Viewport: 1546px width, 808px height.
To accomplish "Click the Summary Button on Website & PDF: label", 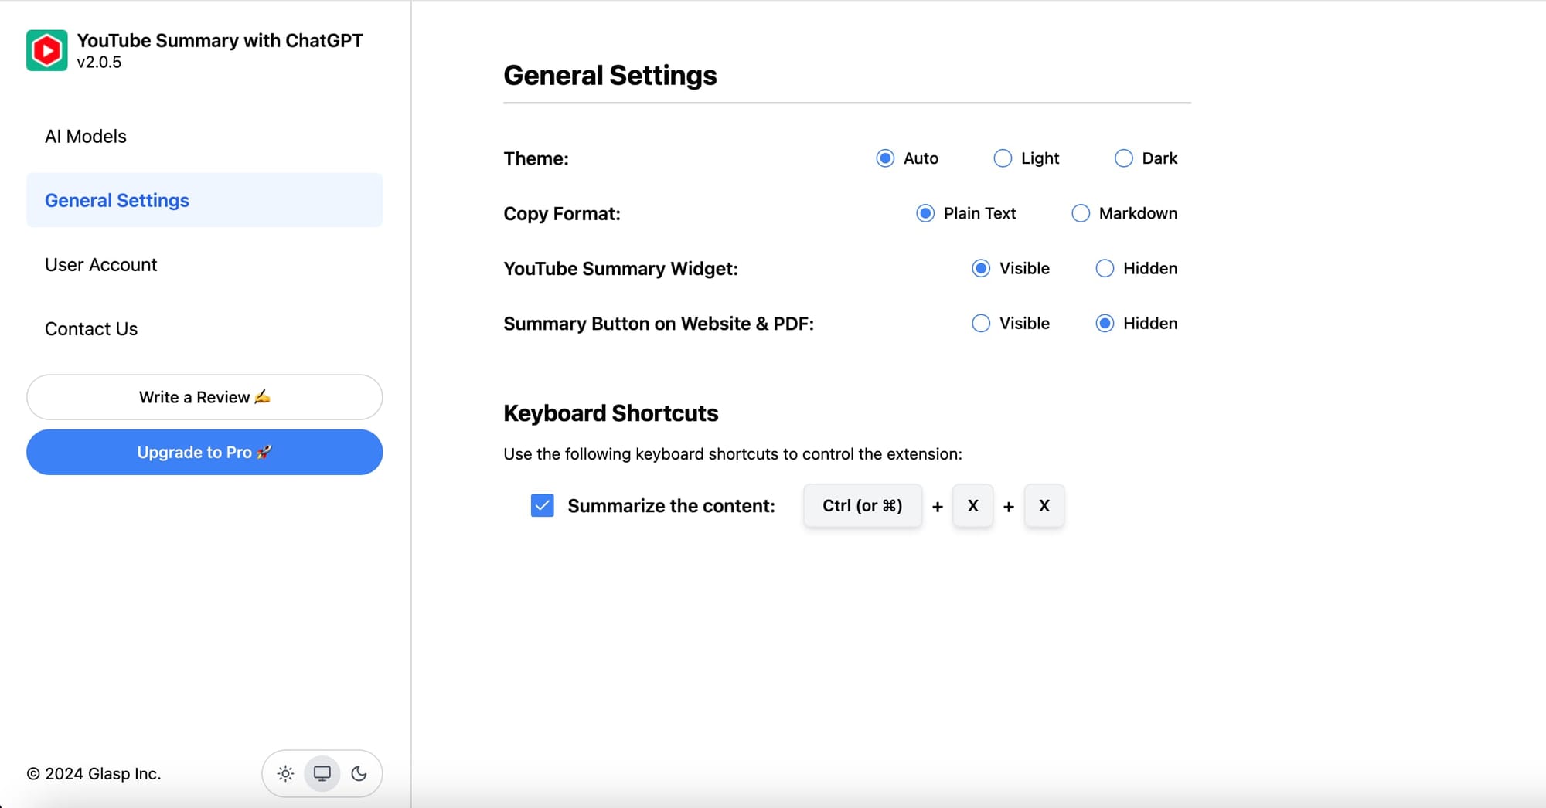I will tap(659, 324).
